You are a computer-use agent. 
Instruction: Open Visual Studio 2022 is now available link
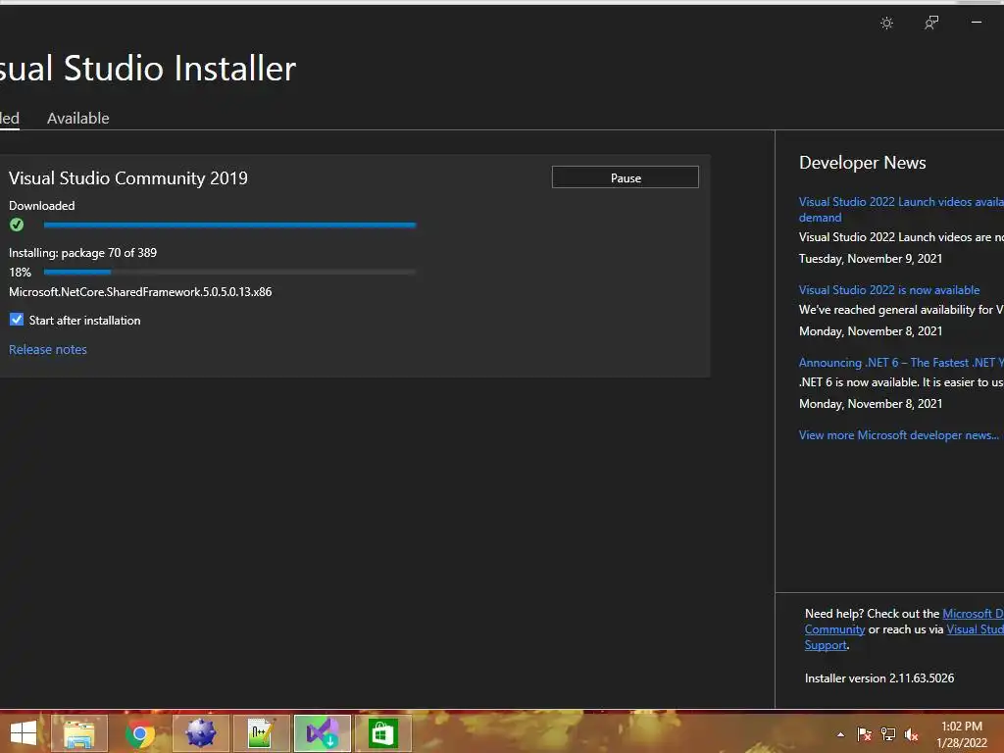pyautogui.click(x=888, y=290)
